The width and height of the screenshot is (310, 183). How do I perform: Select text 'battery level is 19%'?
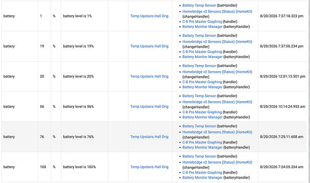click(x=78, y=46)
